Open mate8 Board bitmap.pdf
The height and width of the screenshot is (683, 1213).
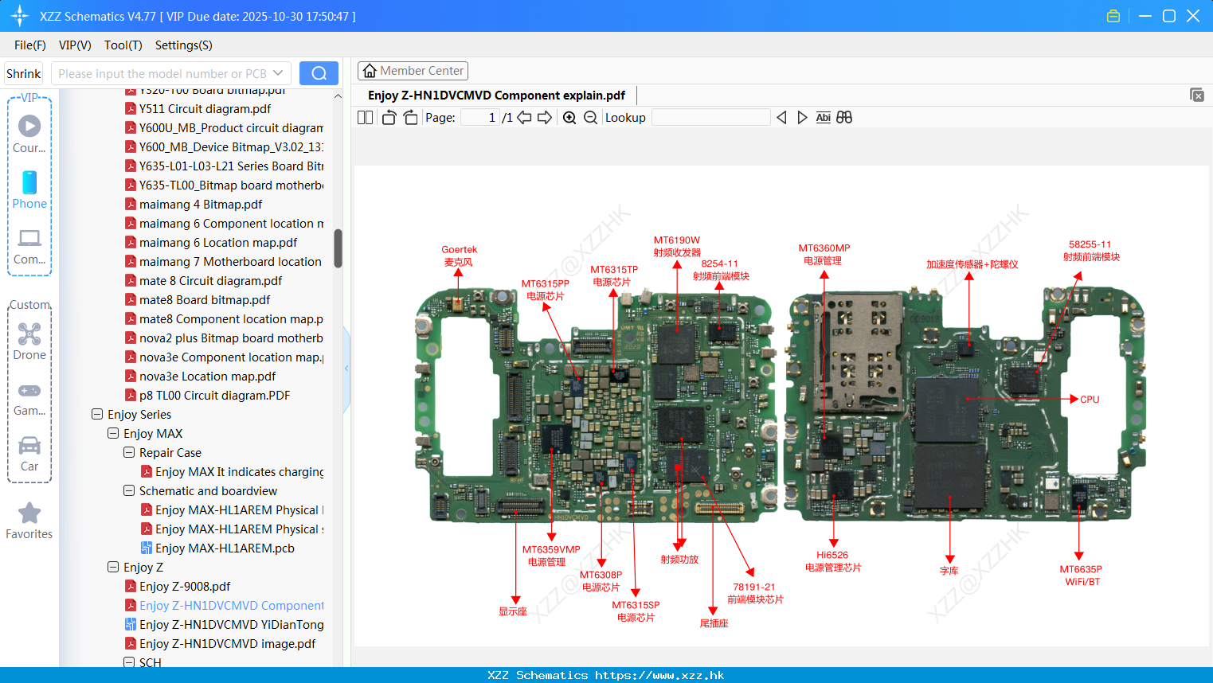[x=205, y=299]
